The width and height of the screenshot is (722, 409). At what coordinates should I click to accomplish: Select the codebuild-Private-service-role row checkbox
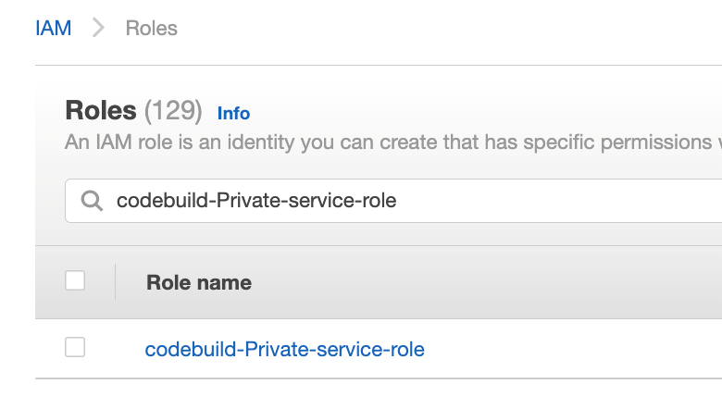click(x=75, y=347)
